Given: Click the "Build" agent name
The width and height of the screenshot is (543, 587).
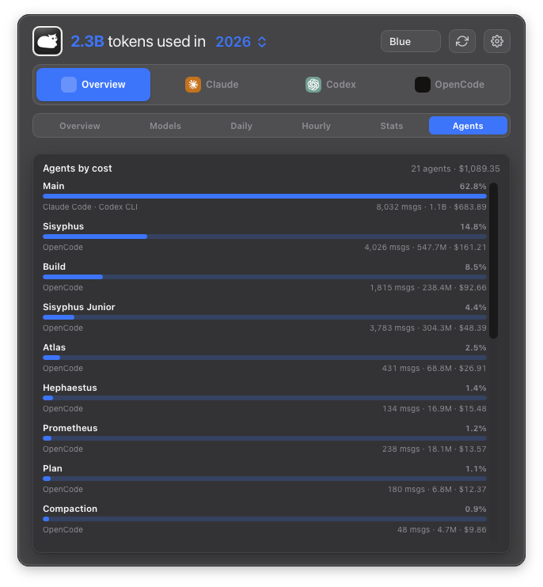Looking at the screenshot, I should (x=54, y=267).
